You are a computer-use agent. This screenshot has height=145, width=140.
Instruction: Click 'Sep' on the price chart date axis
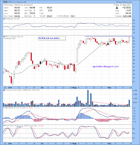[x=110, y=88]
